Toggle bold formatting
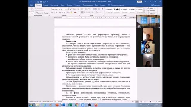191x107 pixels. (52, 12)
